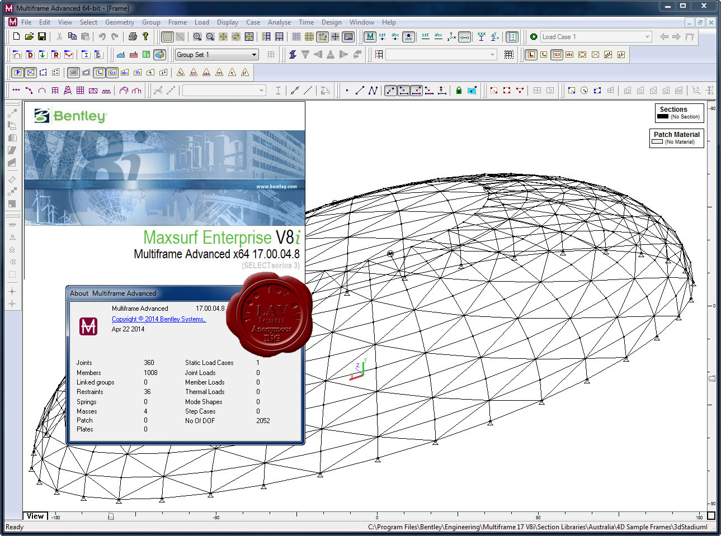Click the tower frame generator icon
This screenshot has width=721, height=536.
click(x=68, y=90)
